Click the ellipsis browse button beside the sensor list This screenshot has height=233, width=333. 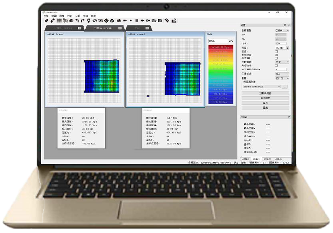coord(285,87)
